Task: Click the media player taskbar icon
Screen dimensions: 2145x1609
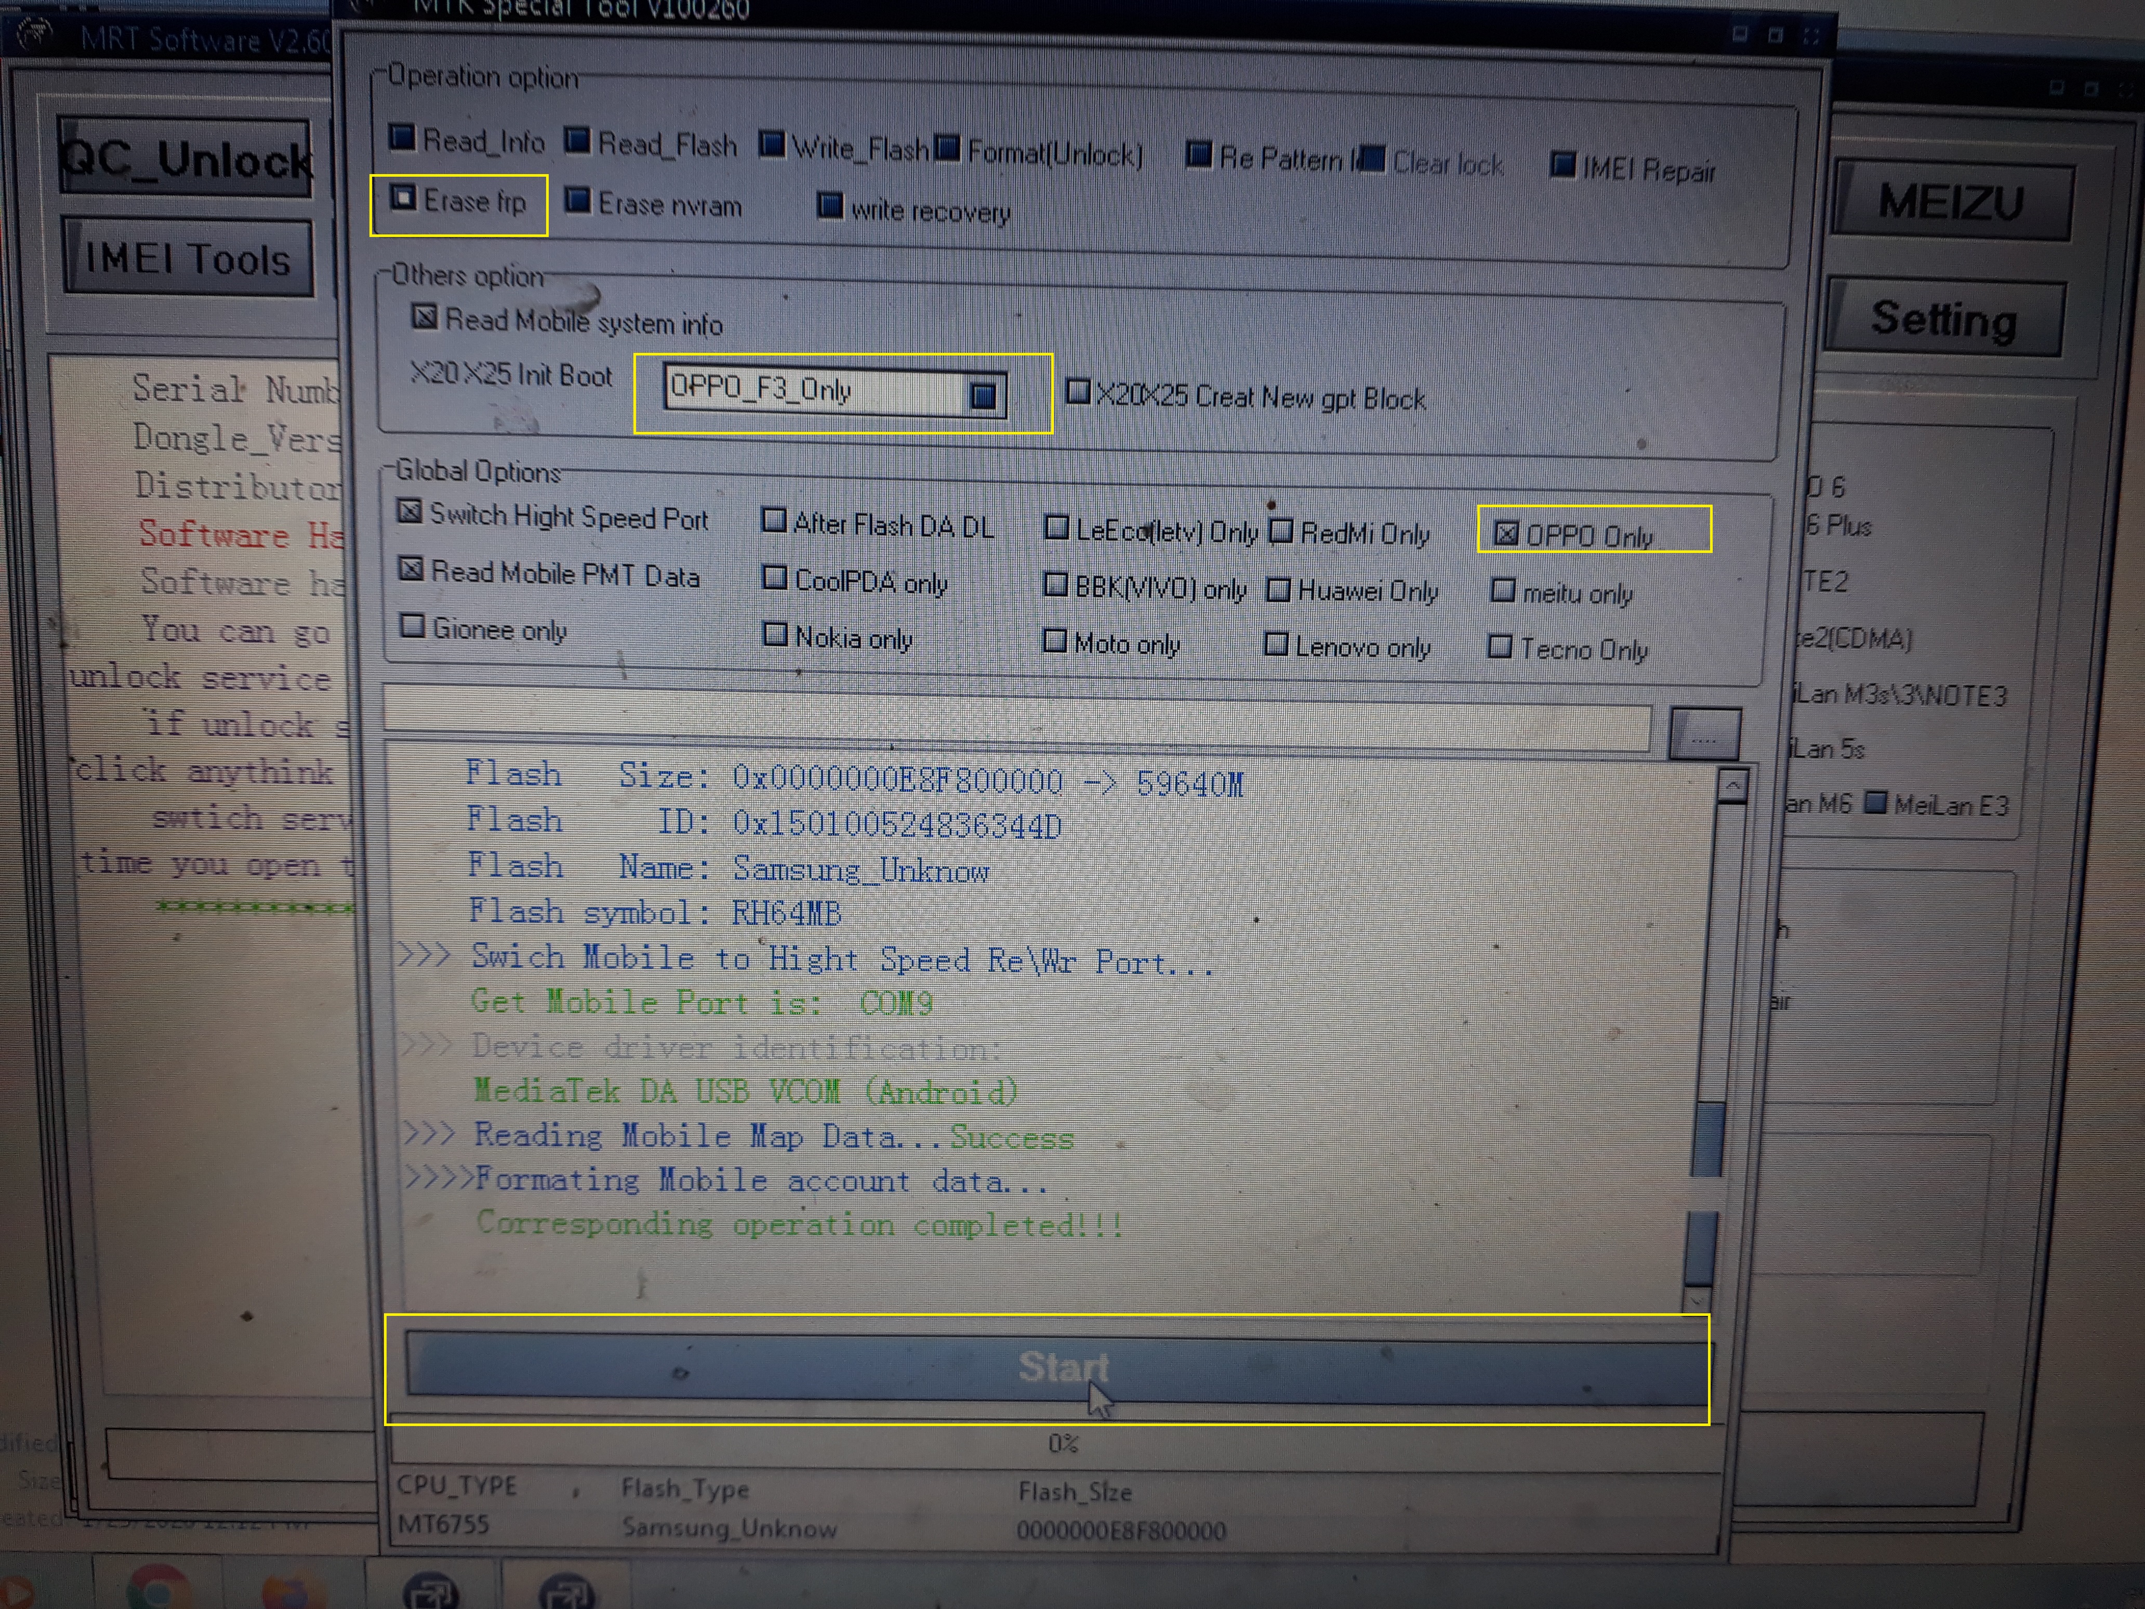Action: coord(15,1592)
